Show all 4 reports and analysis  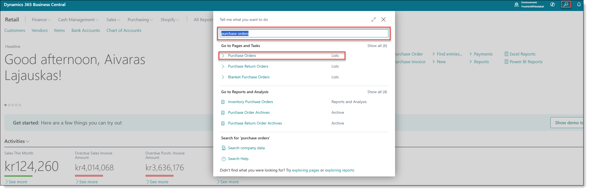tap(377, 92)
